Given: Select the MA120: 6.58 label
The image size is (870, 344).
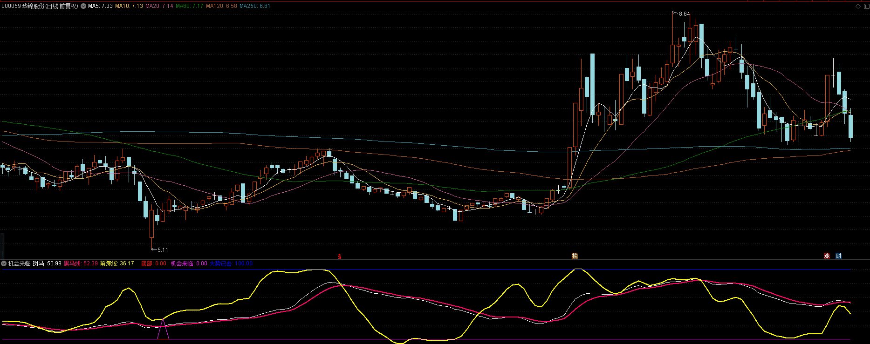Looking at the screenshot, I should click(221, 6).
